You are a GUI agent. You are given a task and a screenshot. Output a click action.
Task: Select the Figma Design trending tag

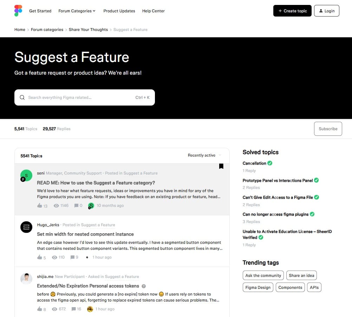point(258,287)
